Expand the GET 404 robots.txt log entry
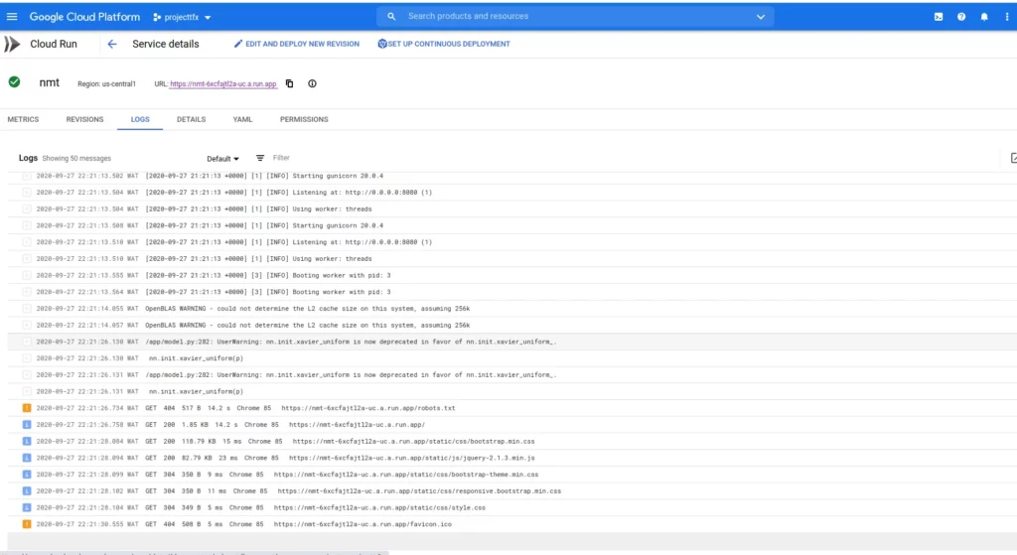1017x555 pixels. coord(512,408)
